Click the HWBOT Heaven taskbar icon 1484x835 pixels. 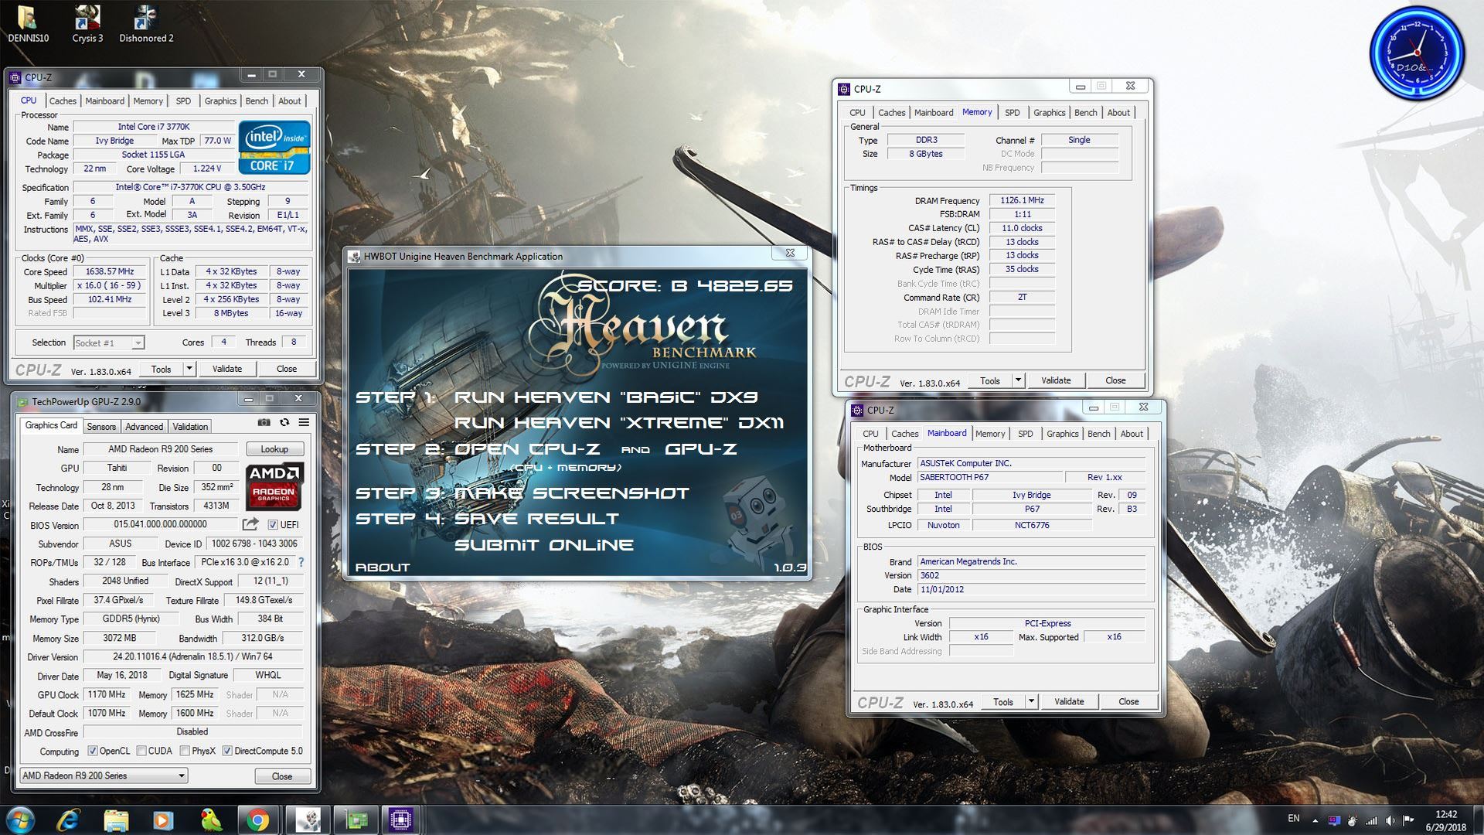[307, 820]
